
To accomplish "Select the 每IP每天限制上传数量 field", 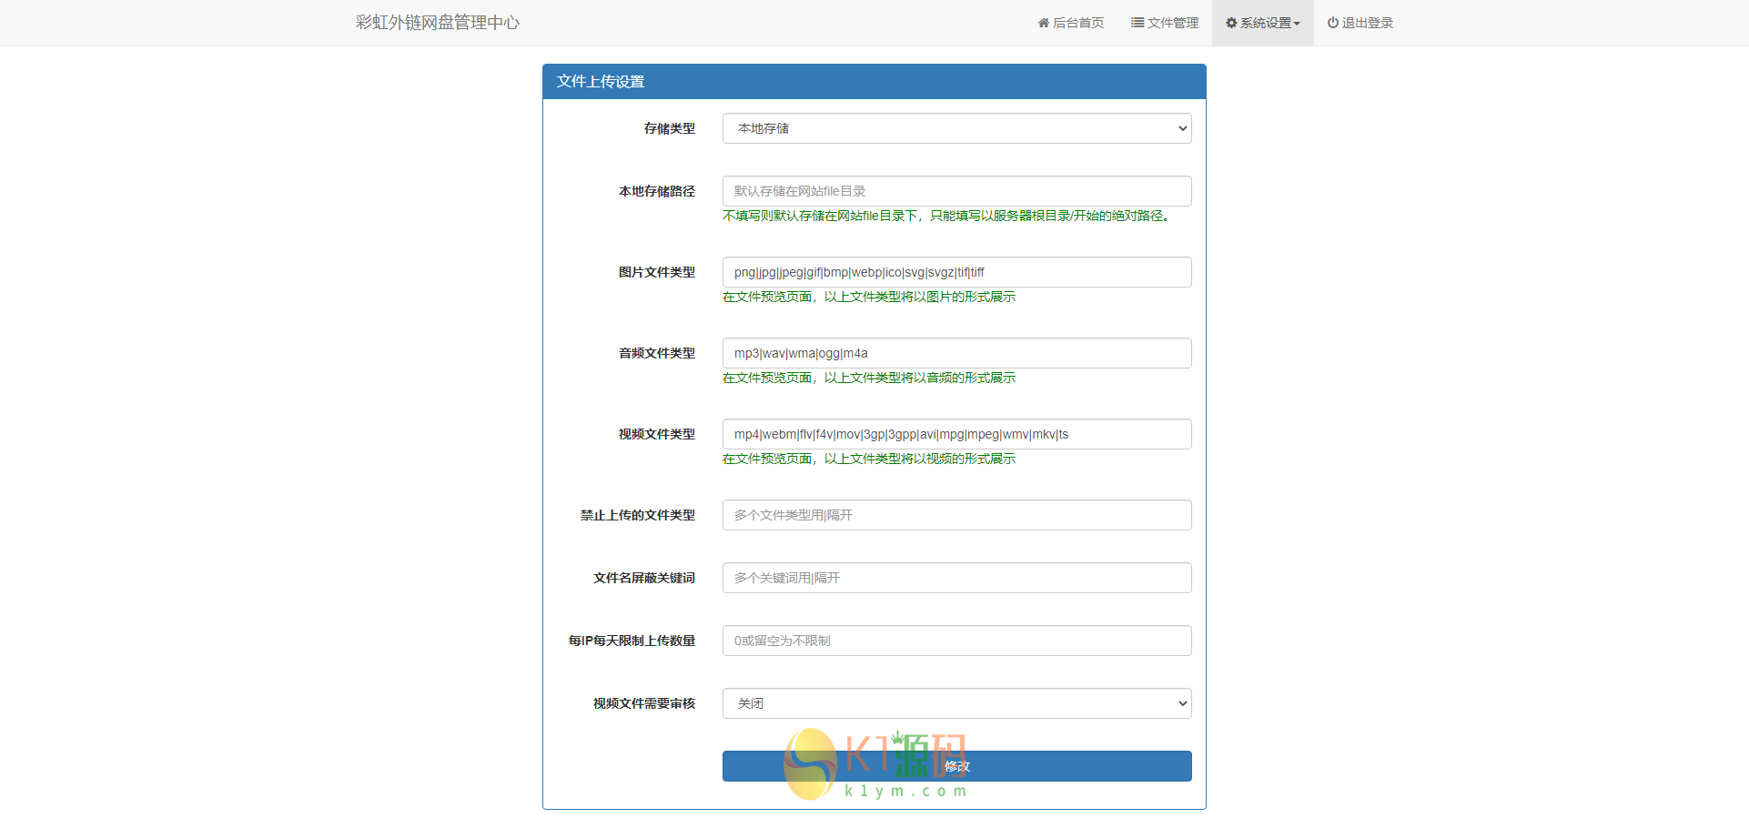I will 956,641.
